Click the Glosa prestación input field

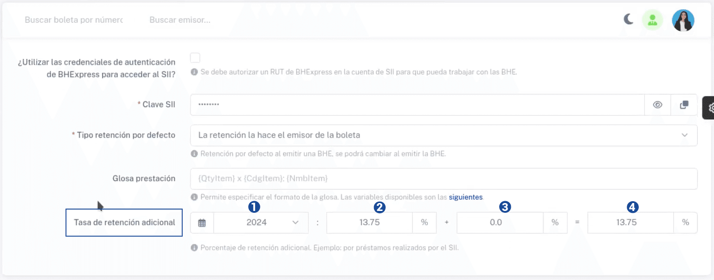(444, 178)
